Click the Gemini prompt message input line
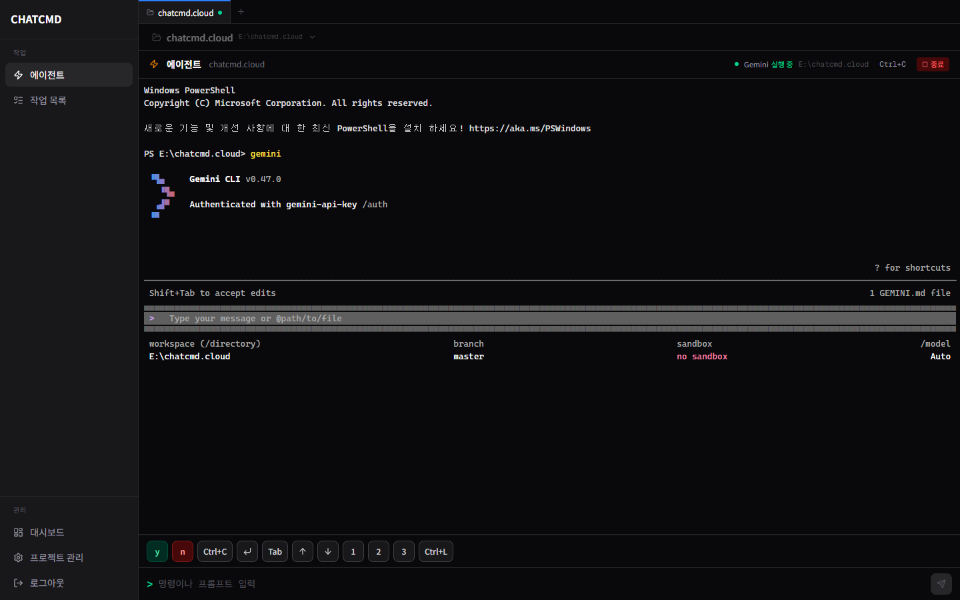 point(550,319)
